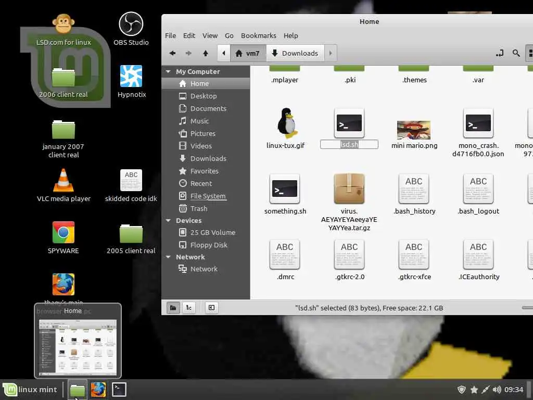Image resolution: width=533 pixels, height=400 pixels.
Task: Show the tree sidebar view button
Action: pyautogui.click(x=188, y=308)
